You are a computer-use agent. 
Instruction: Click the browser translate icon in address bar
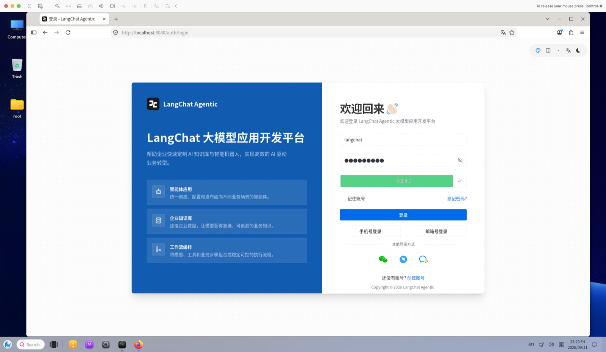(x=503, y=33)
